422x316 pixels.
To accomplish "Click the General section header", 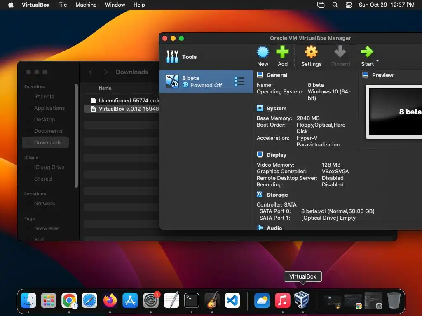I will 277,75.
